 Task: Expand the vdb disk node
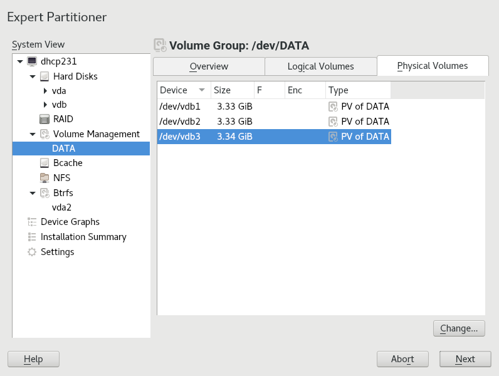click(x=45, y=105)
